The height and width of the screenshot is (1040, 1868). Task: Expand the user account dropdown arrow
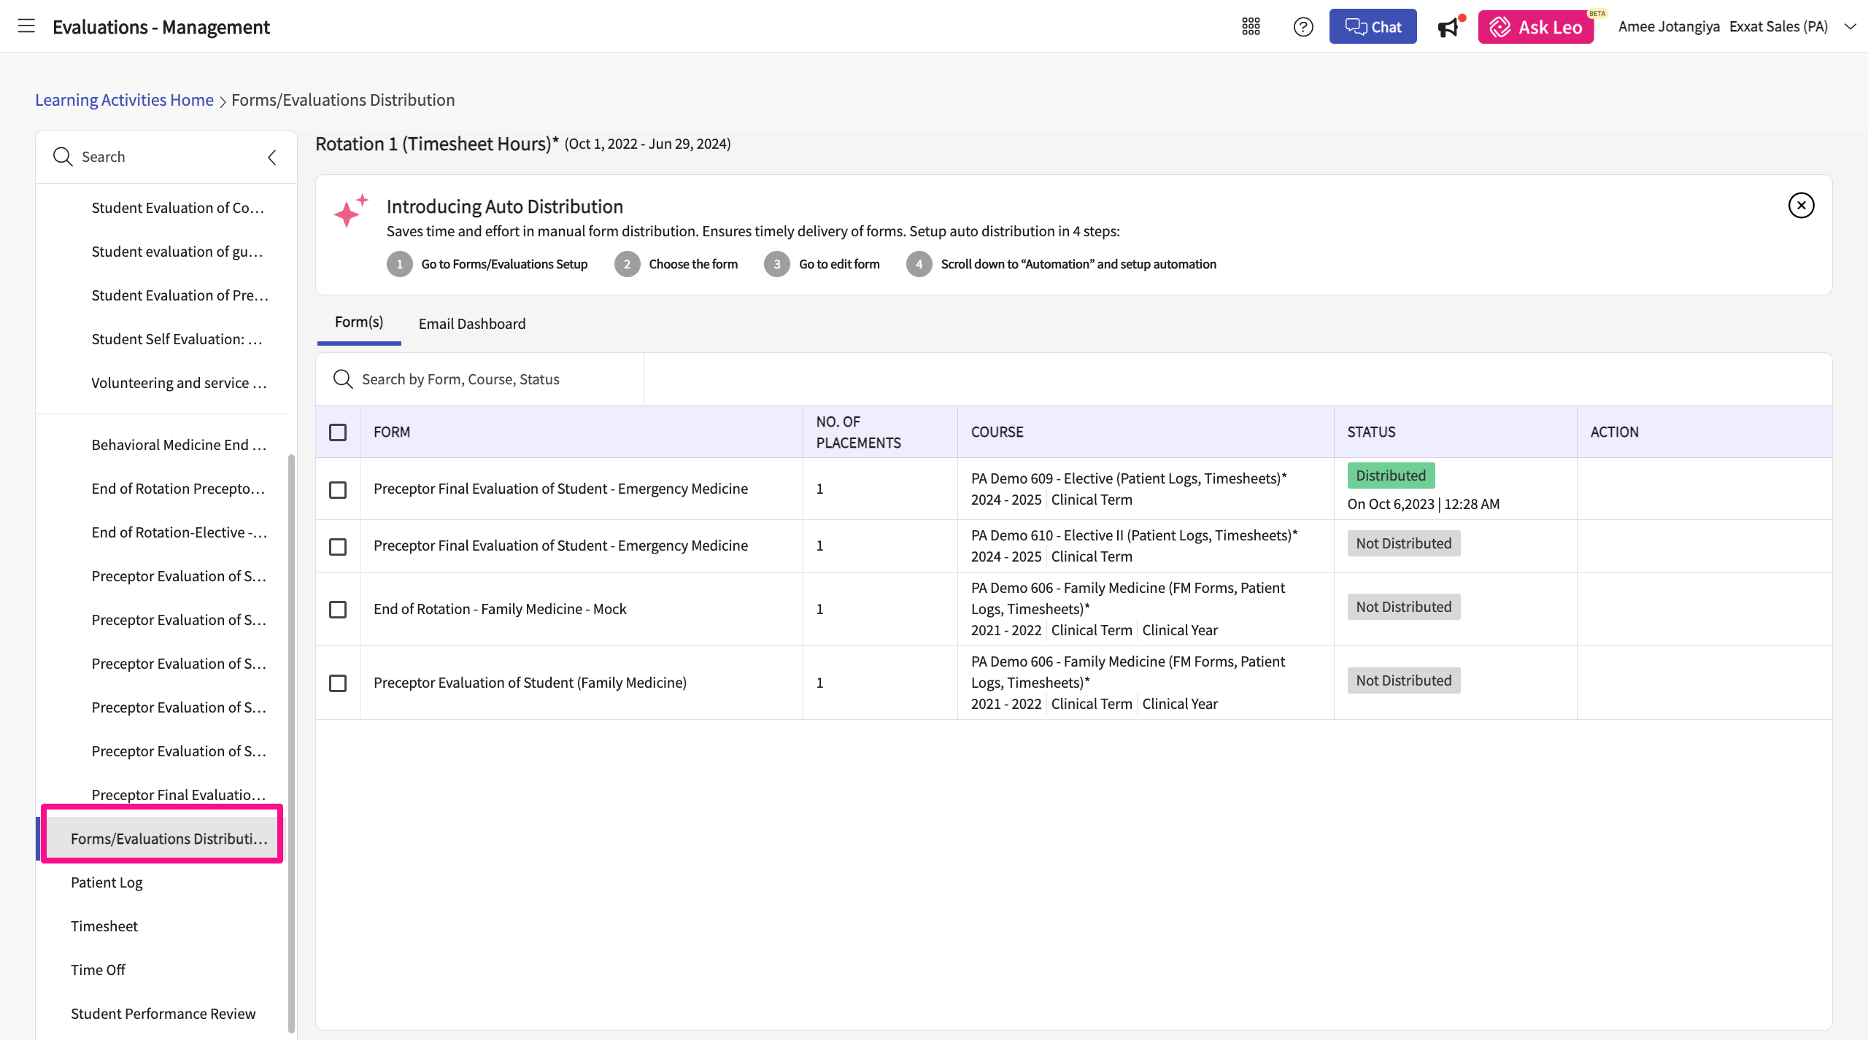pos(1850,27)
